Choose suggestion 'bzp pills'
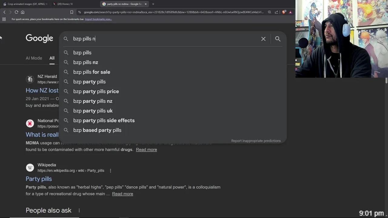This screenshot has width=388, height=218. 173,53
